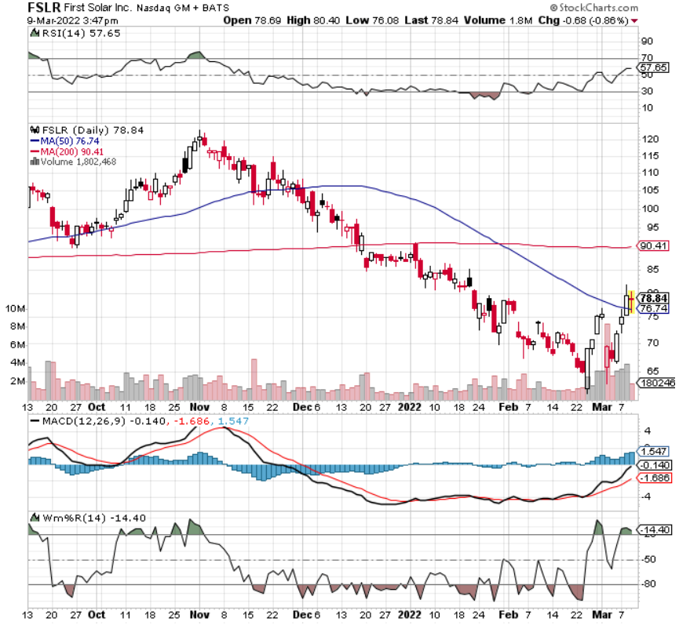This screenshot has height=629, width=690.
Task: Click the -14.40 Williams %R value tag
Action: click(x=655, y=530)
